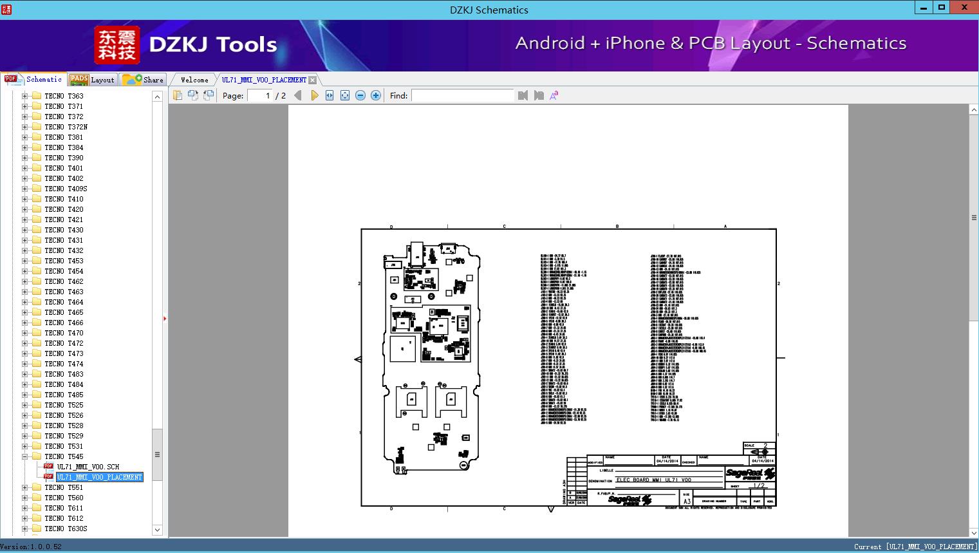Viewport: 979px width, 553px height.
Task: Select the TECNO T470 folder
Action: click(64, 333)
